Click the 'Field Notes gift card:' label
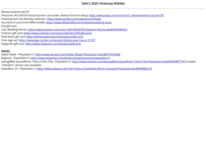 tap(13, 37)
